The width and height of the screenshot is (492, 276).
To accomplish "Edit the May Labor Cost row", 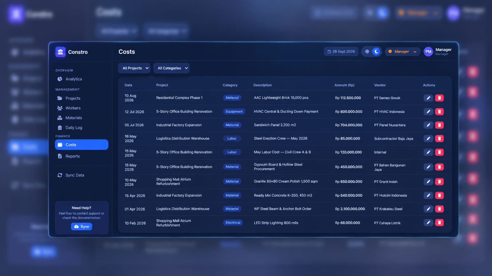I will click(x=428, y=152).
